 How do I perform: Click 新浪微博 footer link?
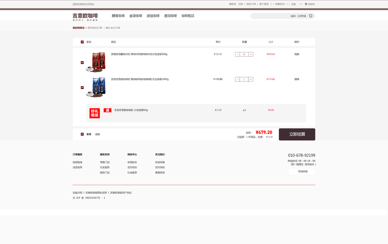(x=160, y=162)
